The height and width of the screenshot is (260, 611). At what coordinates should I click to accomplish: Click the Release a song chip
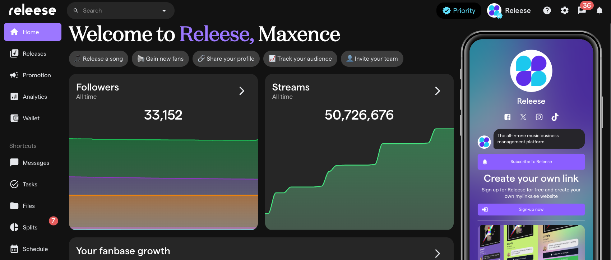(x=98, y=59)
